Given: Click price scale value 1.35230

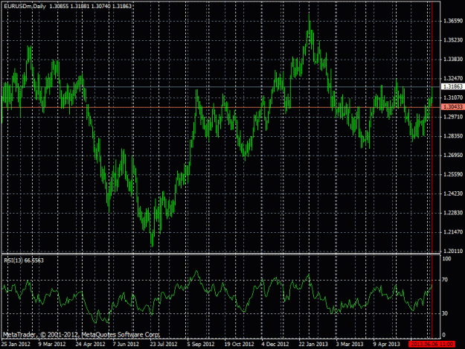Looking at the screenshot, I should 453,40.
